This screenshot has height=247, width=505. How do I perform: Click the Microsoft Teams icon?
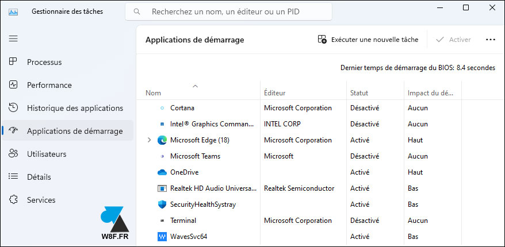click(162, 156)
